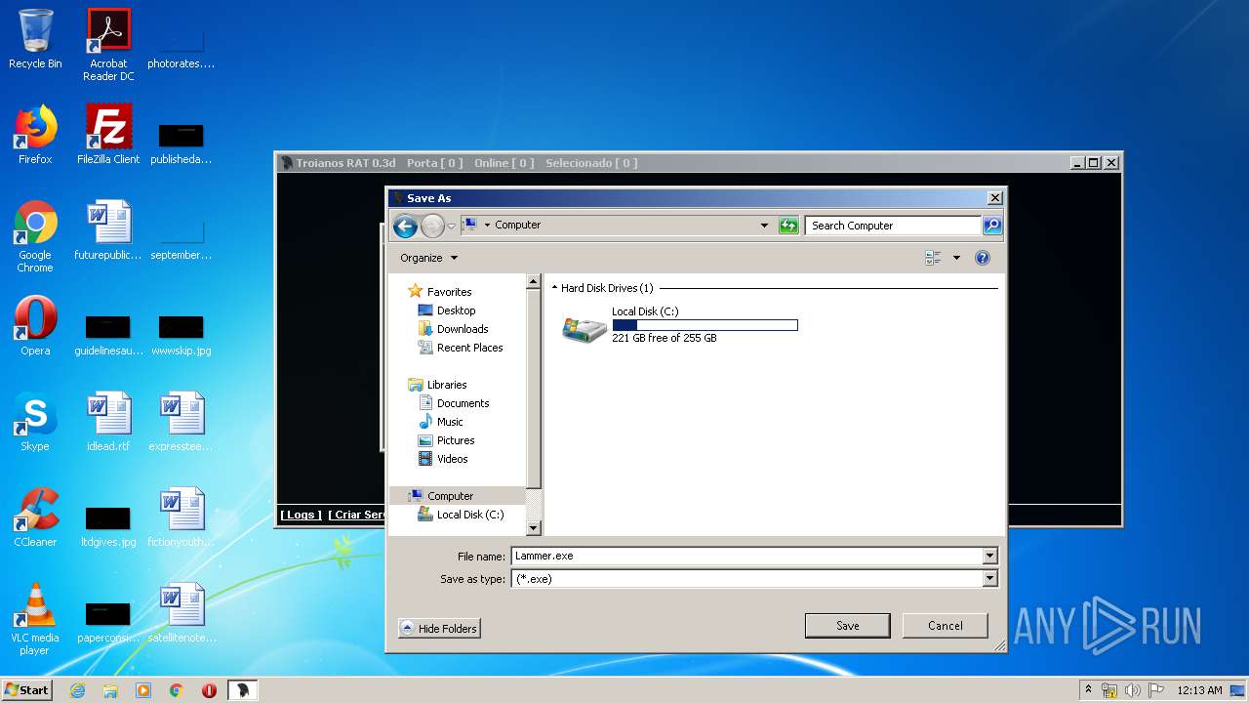Screen dimensions: 1249x703
Task: Open recent pages dropdown beside nav arrows
Action: 451,227
